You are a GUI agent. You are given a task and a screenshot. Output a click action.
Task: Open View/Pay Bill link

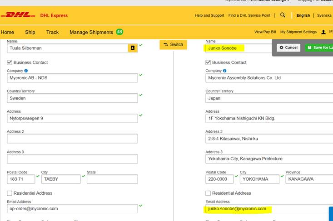pos(265,32)
